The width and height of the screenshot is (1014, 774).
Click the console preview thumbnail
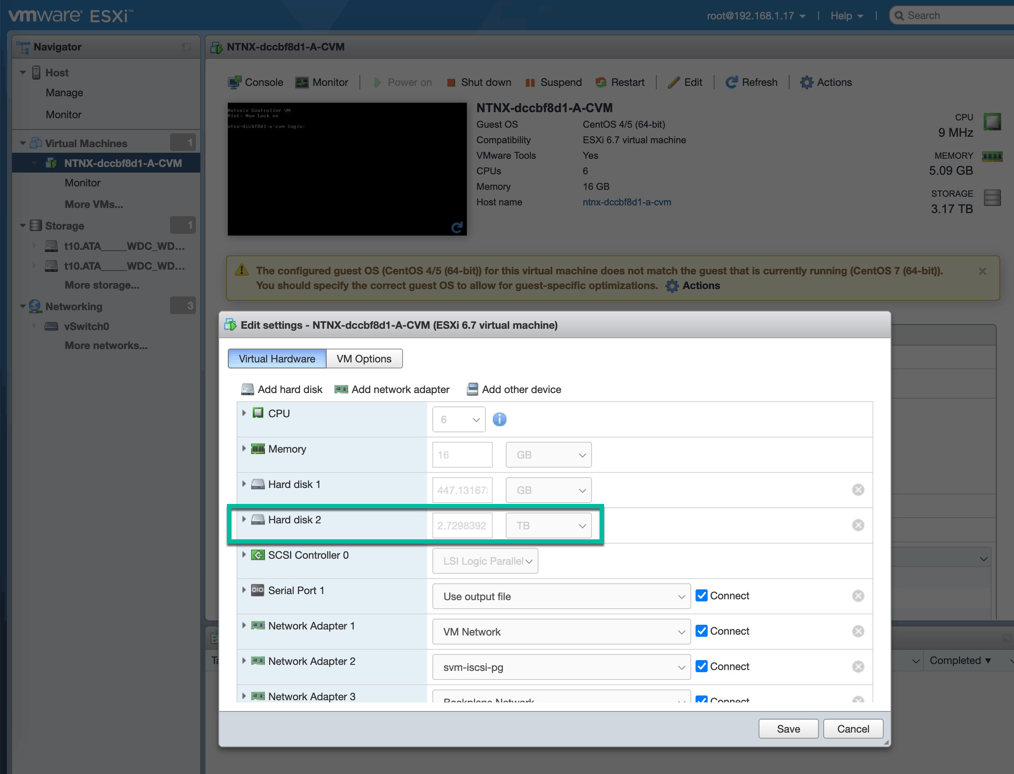(346, 169)
